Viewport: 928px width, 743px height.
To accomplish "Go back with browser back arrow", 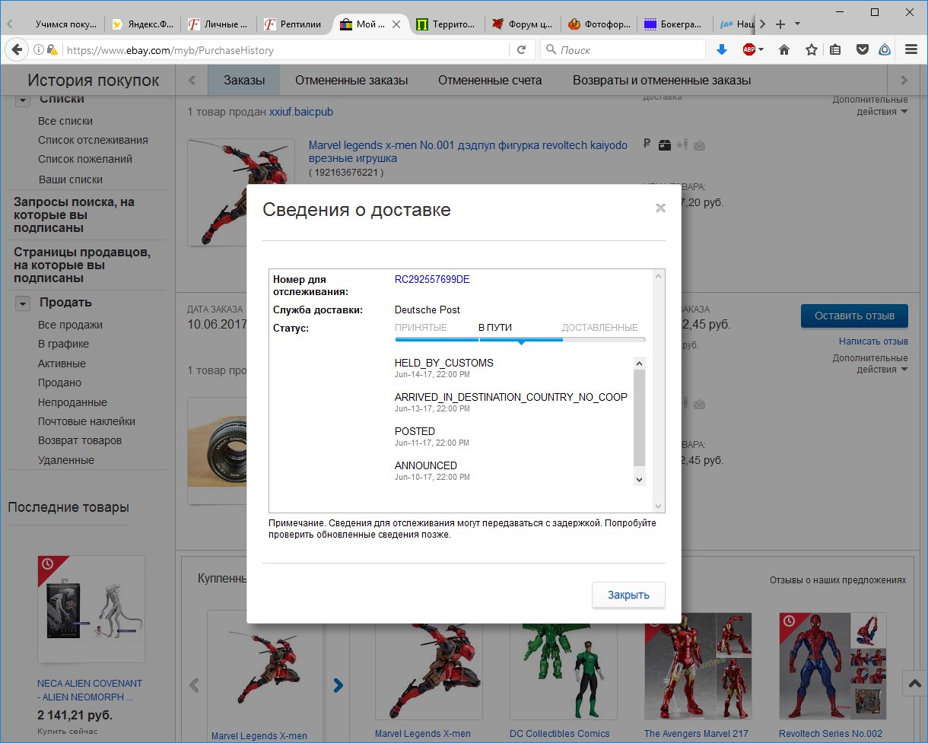I will point(16,49).
